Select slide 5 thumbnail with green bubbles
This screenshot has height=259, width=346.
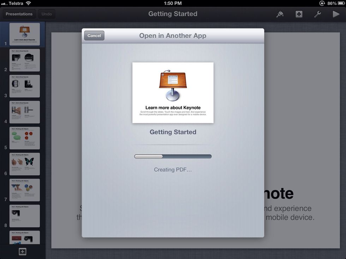(x=24, y=138)
